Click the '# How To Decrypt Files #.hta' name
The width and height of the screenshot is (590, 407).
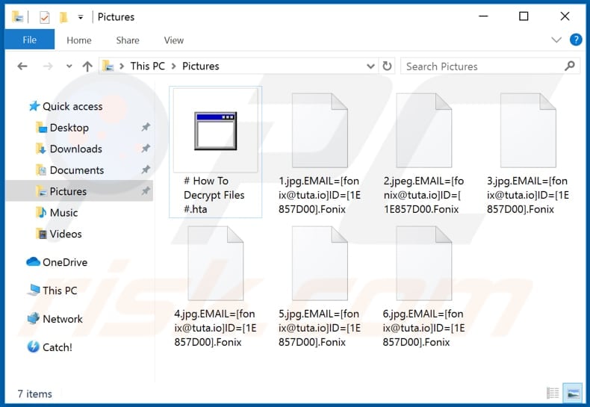[214, 195]
